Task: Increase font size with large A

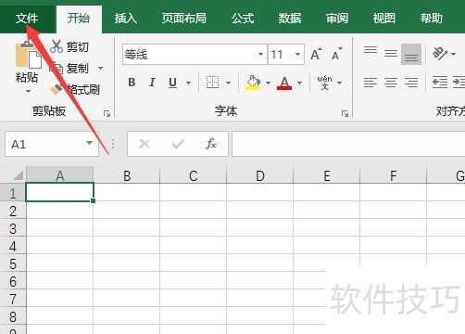Action: coord(316,55)
